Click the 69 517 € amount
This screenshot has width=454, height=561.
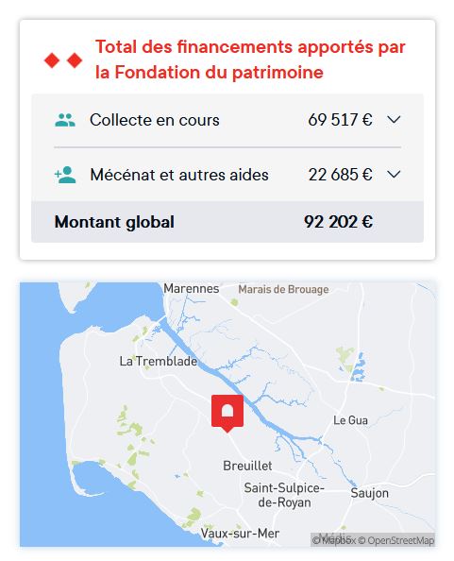340,120
